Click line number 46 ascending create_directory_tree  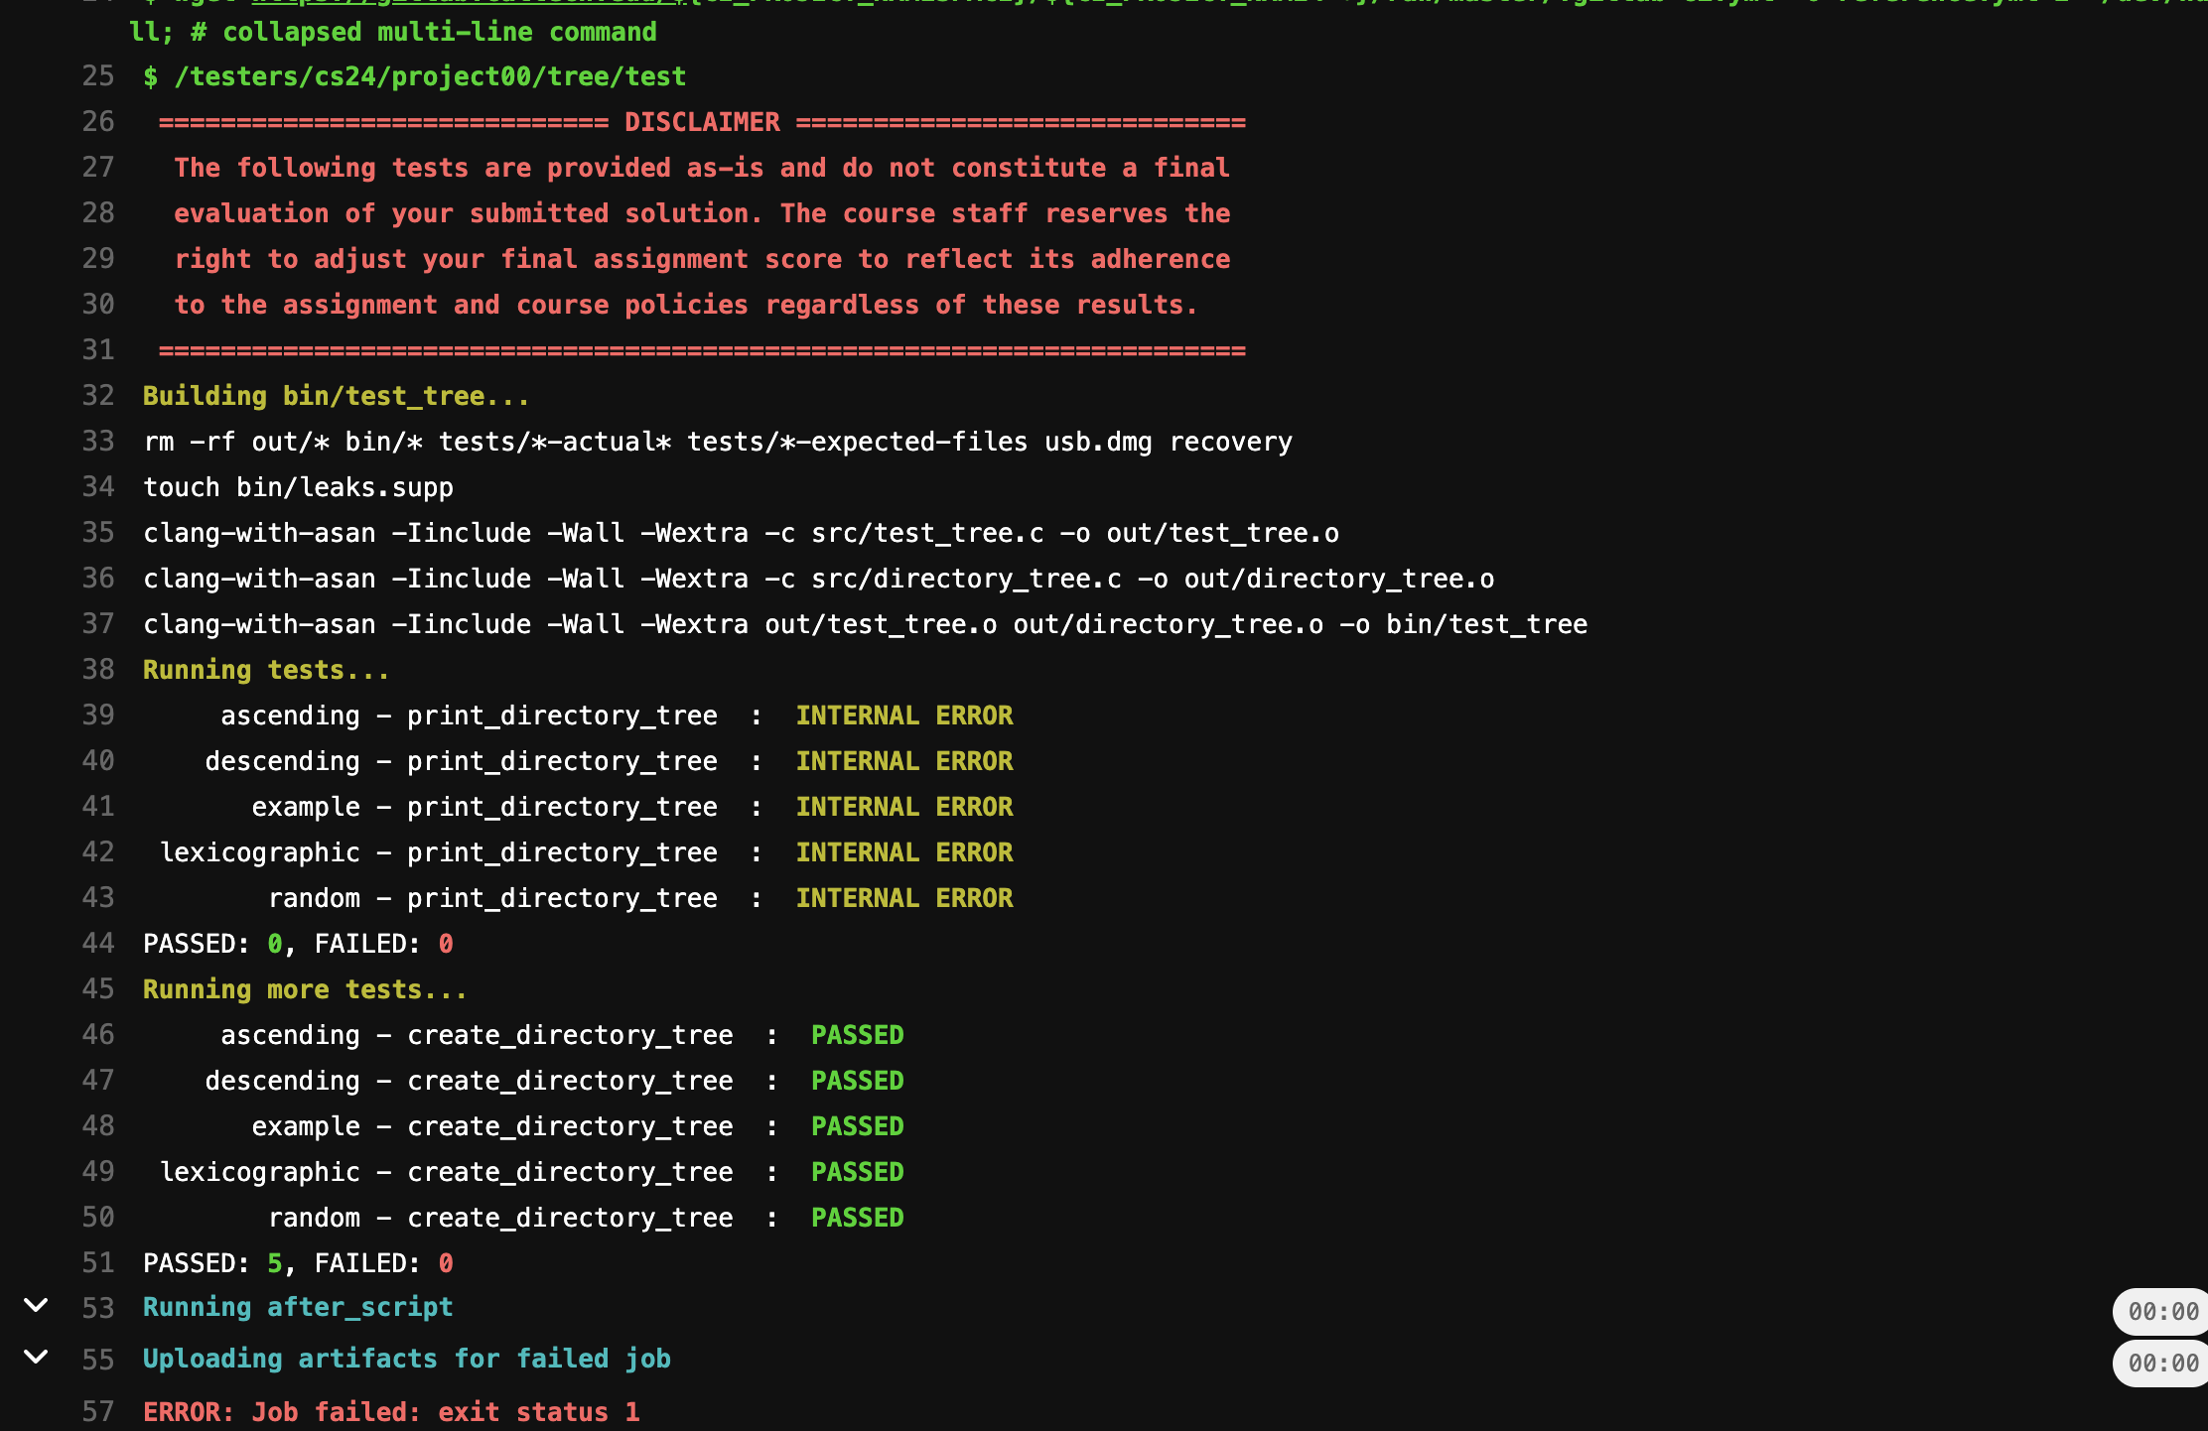98,1035
